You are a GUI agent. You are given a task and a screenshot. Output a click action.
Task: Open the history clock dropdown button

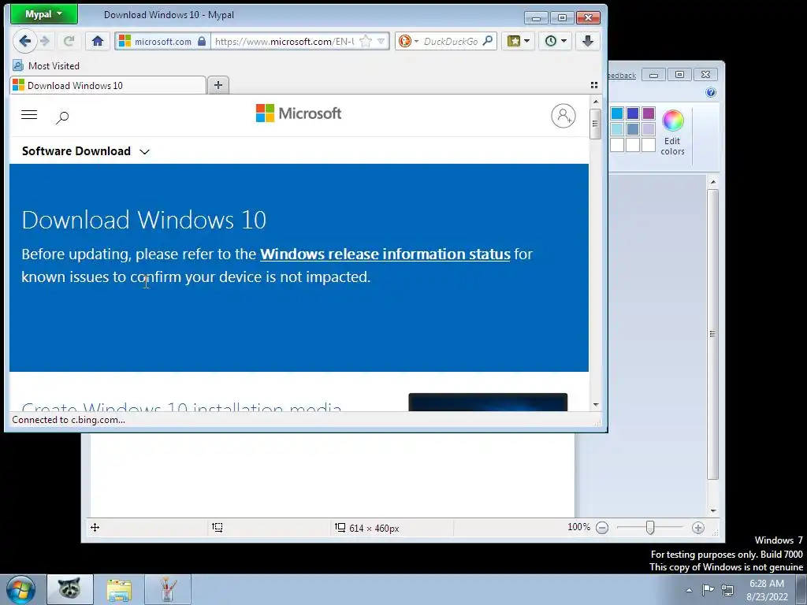point(556,41)
